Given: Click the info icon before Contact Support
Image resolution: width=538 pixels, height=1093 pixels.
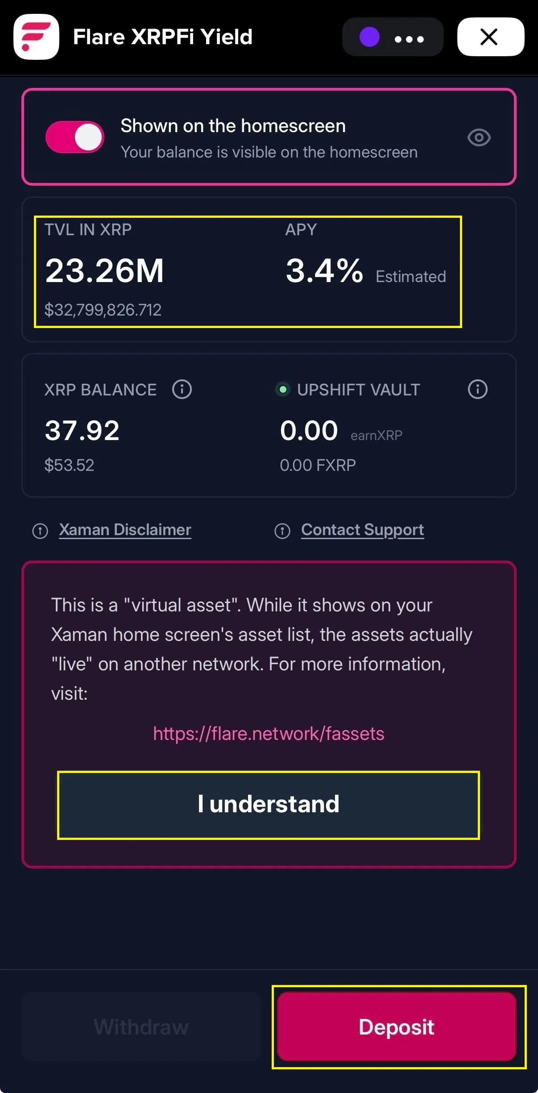Looking at the screenshot, I should 282,531.
